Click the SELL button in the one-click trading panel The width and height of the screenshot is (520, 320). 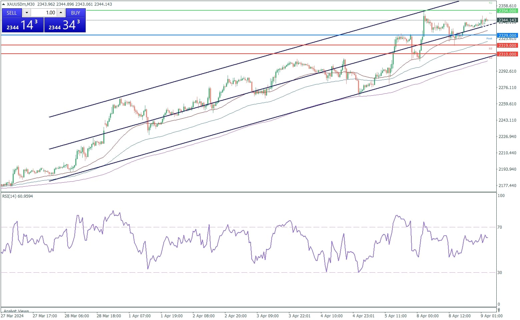pos(12,13)
